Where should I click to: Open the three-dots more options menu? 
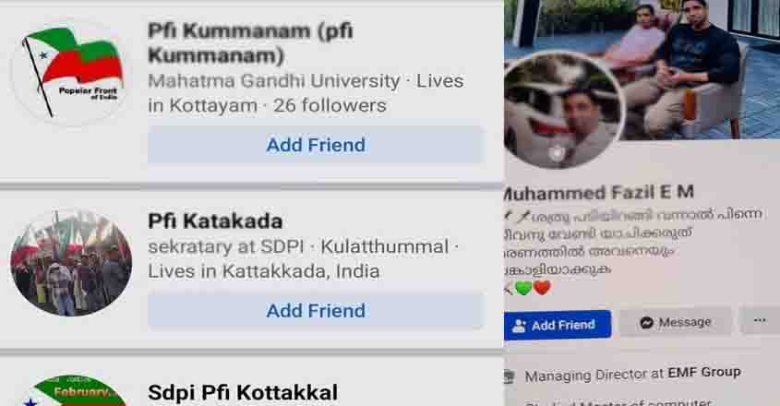[760, 320]
